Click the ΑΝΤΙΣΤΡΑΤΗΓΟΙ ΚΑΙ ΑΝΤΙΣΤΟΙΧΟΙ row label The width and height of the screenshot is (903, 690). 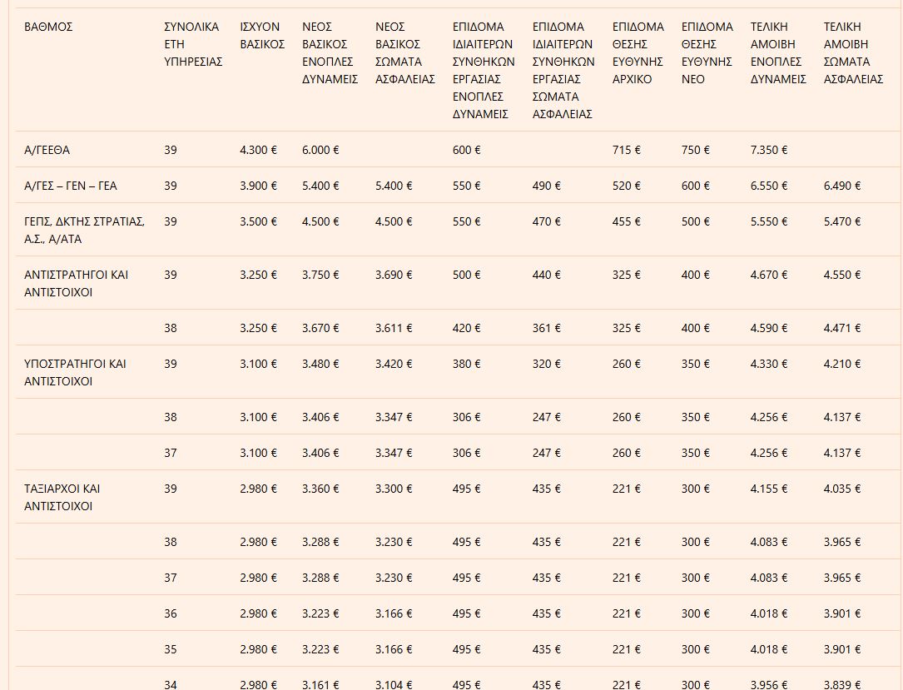pos(77,283)
